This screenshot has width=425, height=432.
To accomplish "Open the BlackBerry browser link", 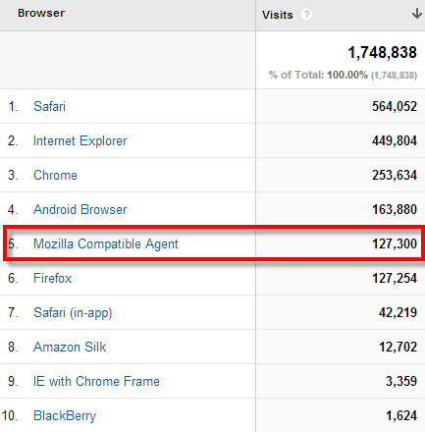I will point(65,415).
